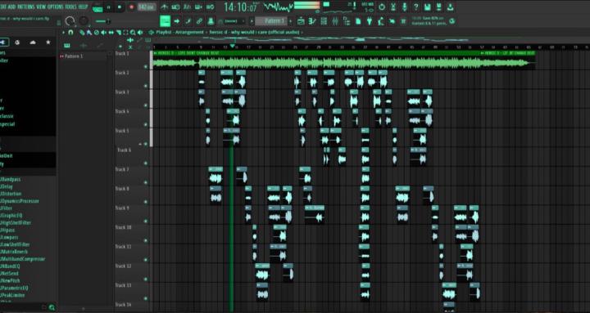Click the microphone recording icon
Screen dimensions: 590x313
tap(405, 7)
